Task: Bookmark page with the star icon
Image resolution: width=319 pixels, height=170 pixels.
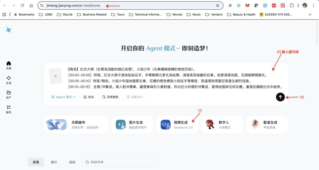Action: pos(217,6)
